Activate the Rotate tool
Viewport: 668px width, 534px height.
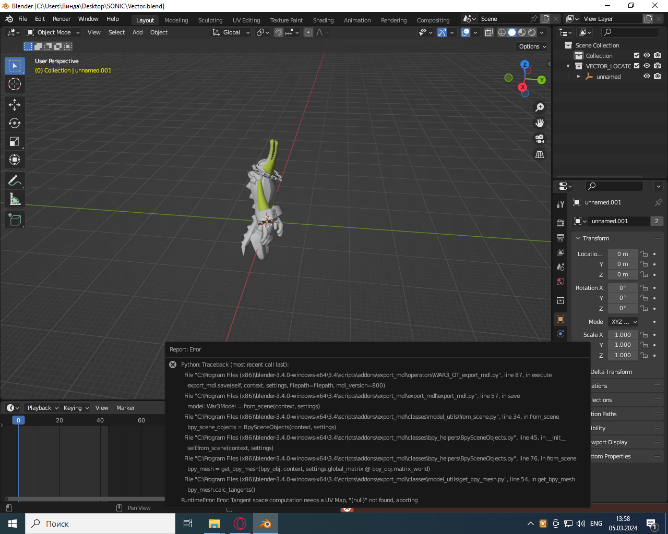15,123
